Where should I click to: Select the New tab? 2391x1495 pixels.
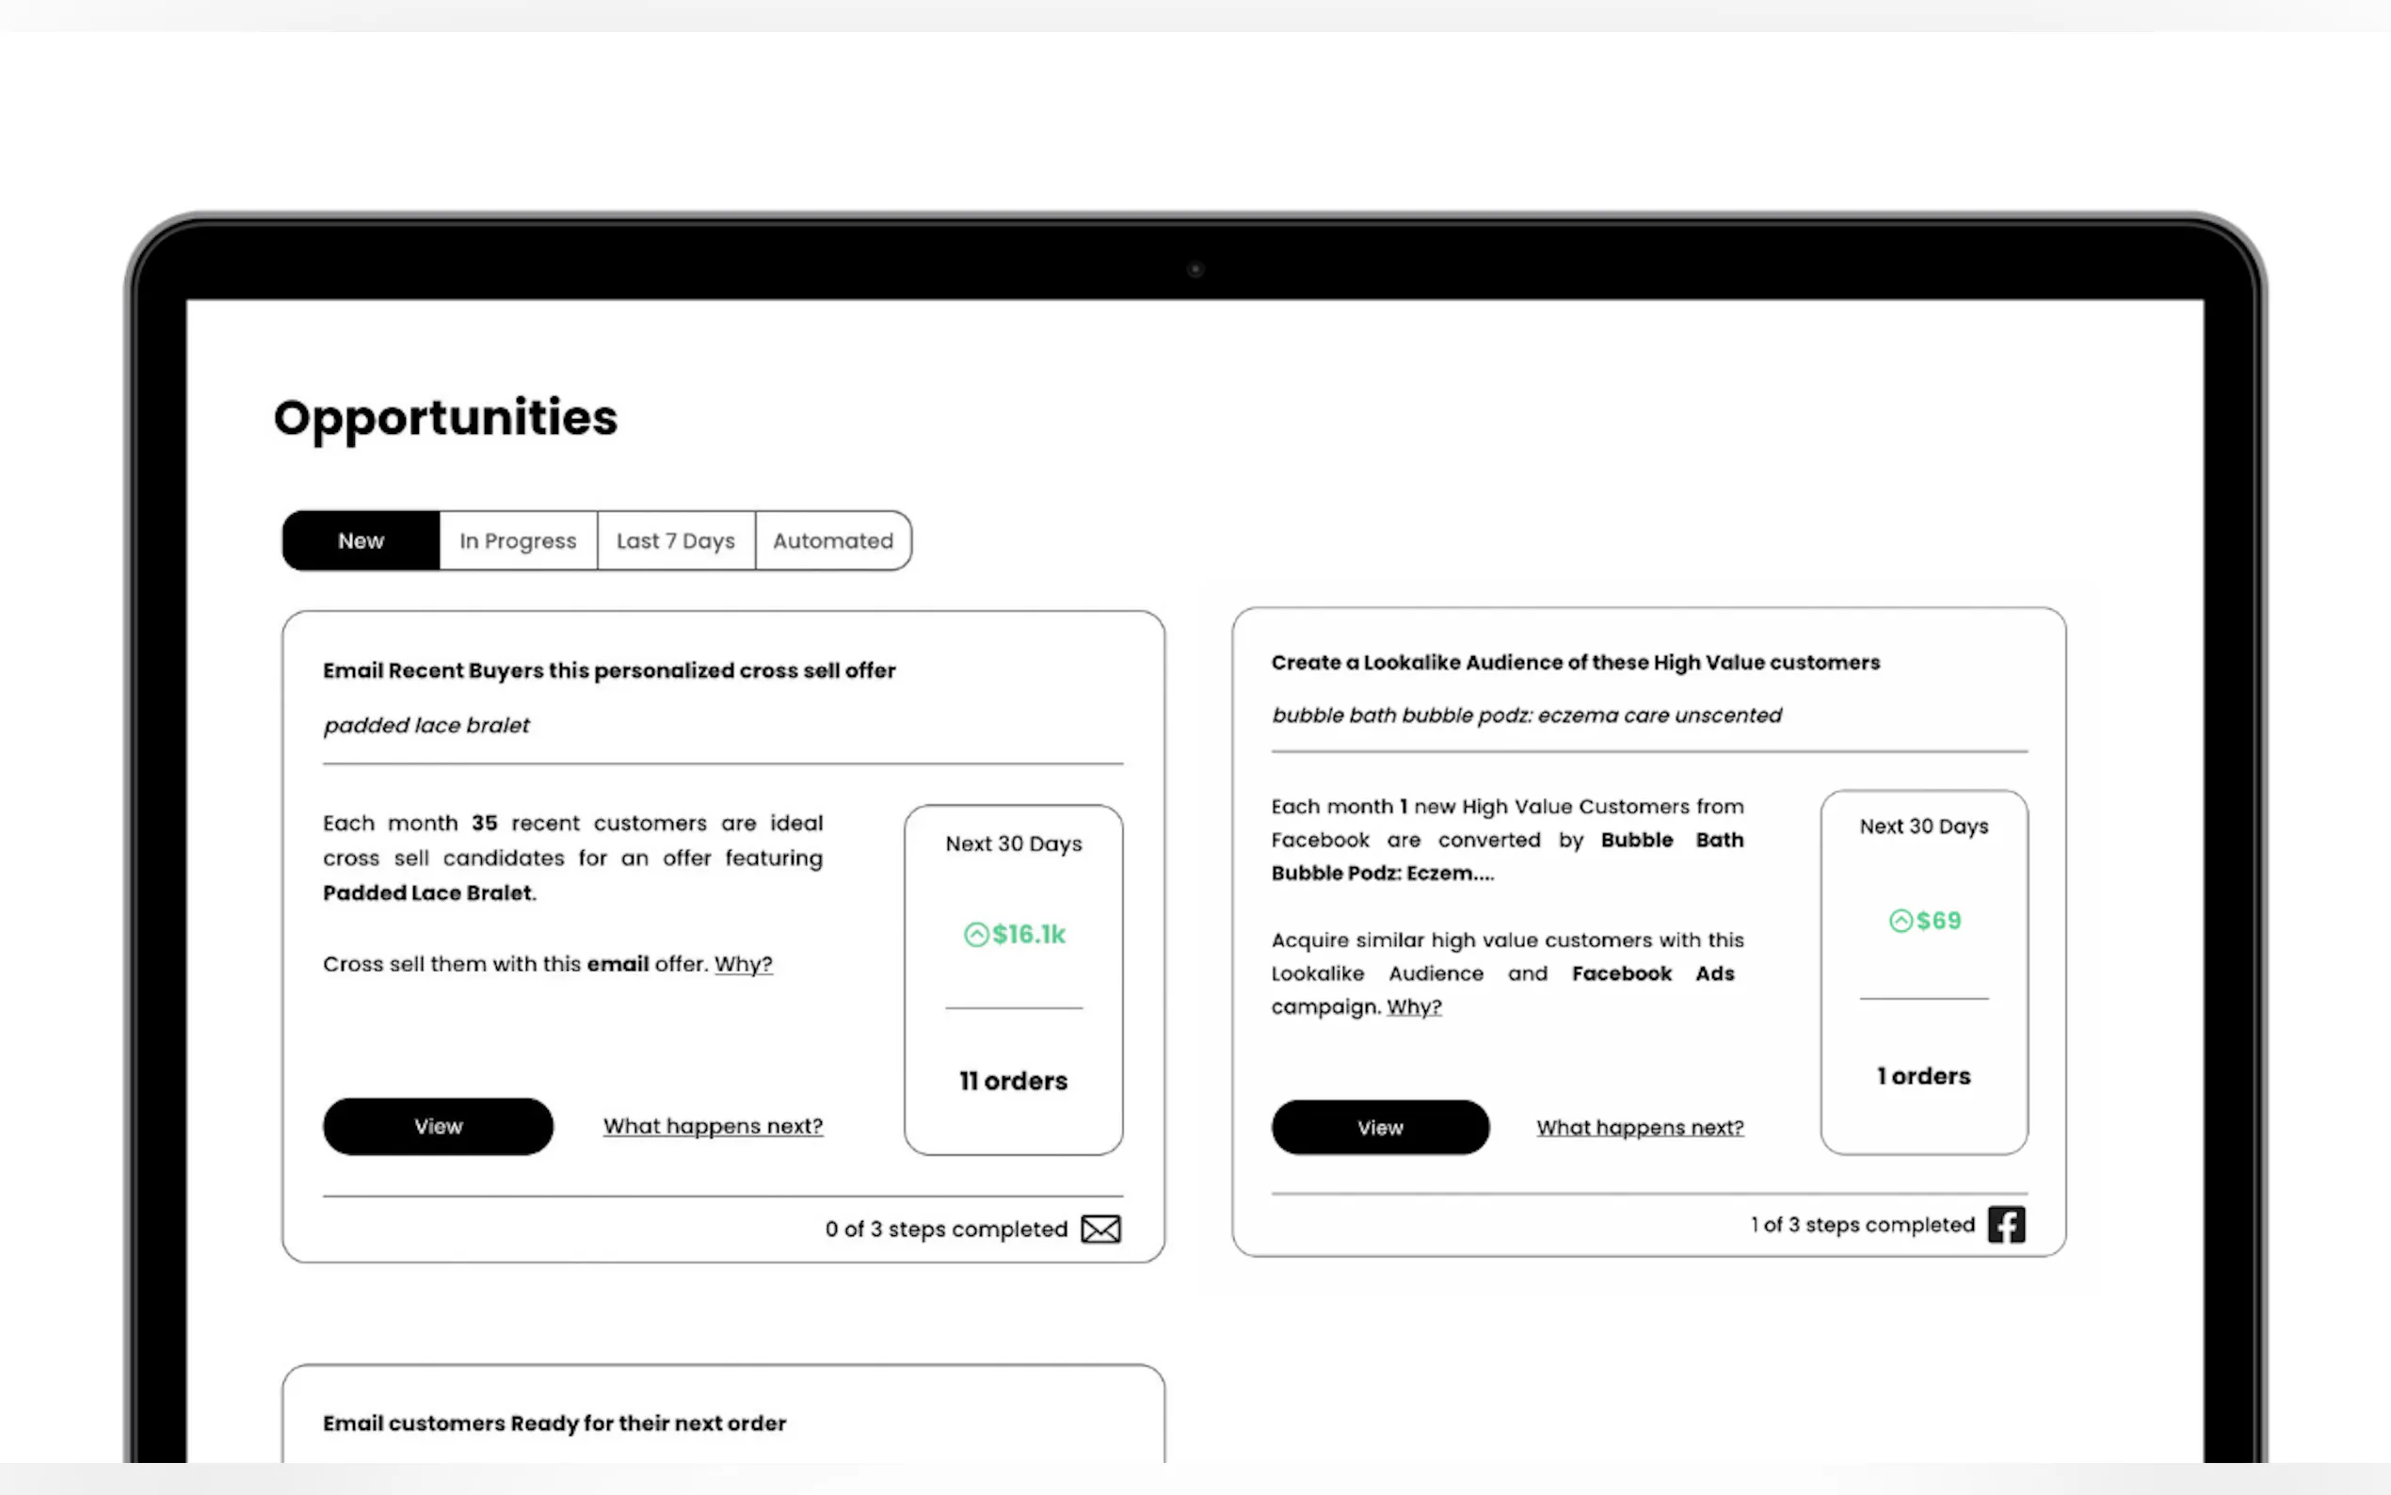[361, 540]
